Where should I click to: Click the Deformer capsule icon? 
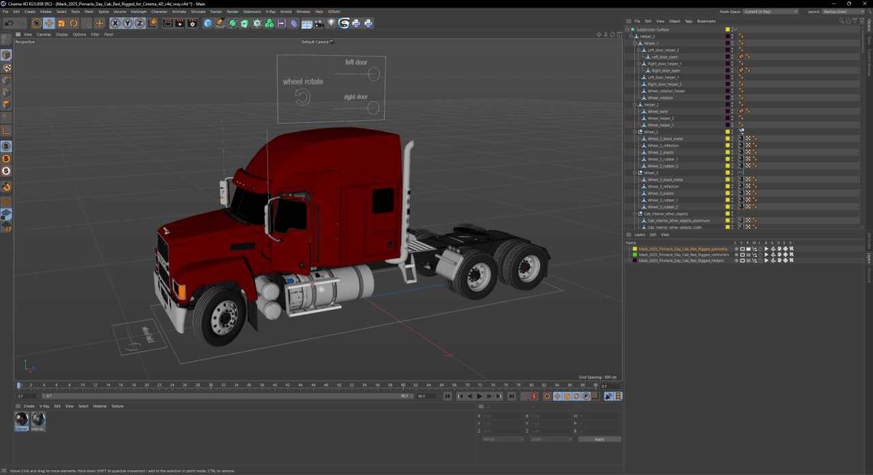point(294,23)
